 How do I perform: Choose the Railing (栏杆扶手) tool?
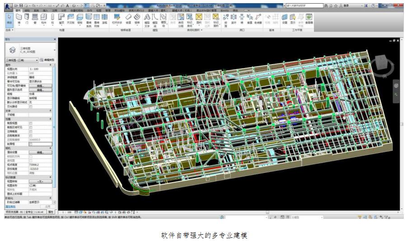[117, 19]
